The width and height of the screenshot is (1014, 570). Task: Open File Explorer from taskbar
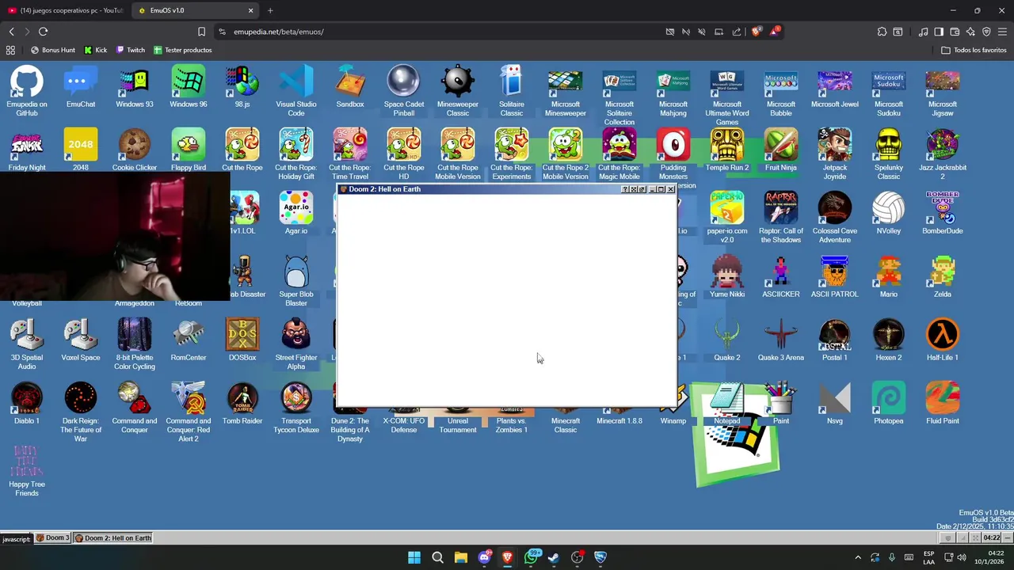tap(460, 557)
